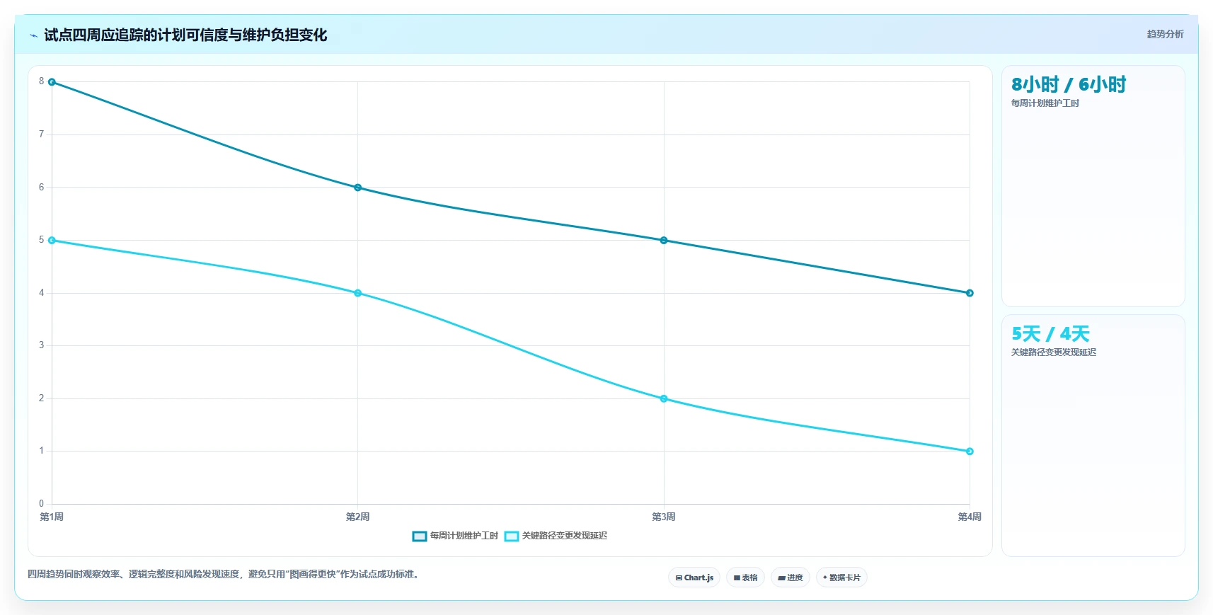Select the dark-teal data point at 第2周, value 6
Screen dimensions: 1213x615
357,188
